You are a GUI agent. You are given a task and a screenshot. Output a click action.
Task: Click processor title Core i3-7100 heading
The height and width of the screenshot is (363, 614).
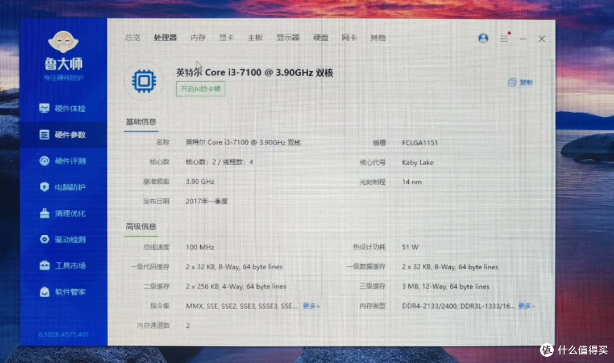click(255, 73)
